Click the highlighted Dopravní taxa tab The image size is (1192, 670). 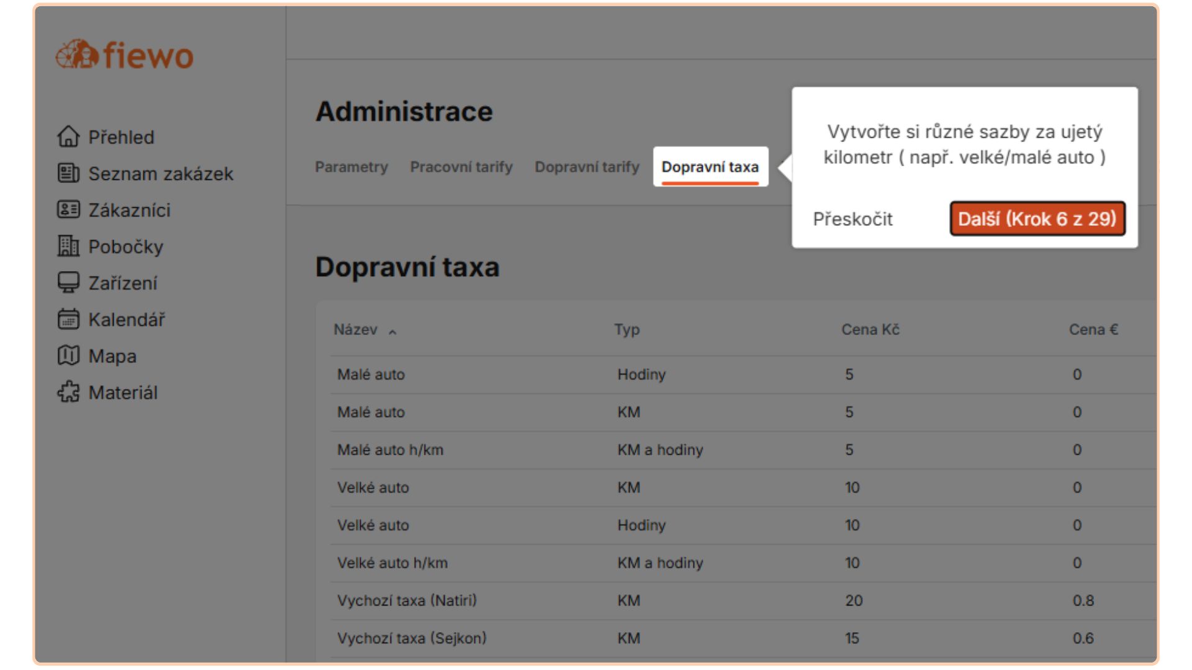710,167
